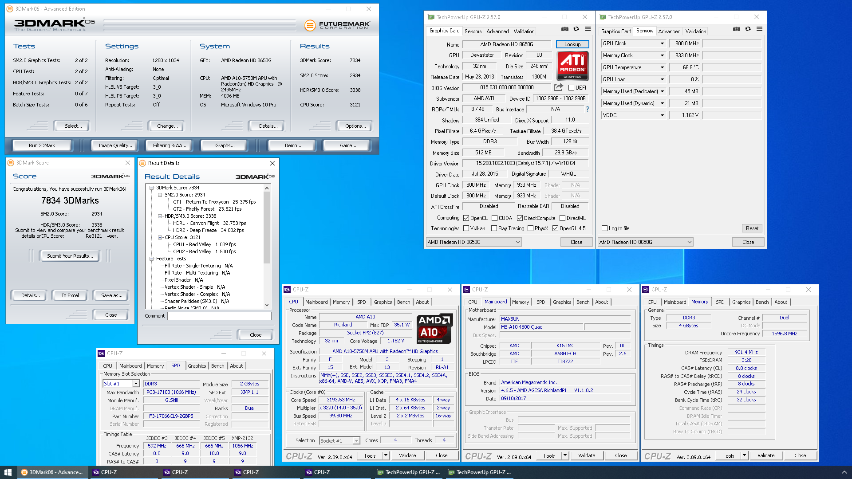852x479 pixels.
Task: Switch to 3DMark06 in the taskbar
Action: (53, 472)
